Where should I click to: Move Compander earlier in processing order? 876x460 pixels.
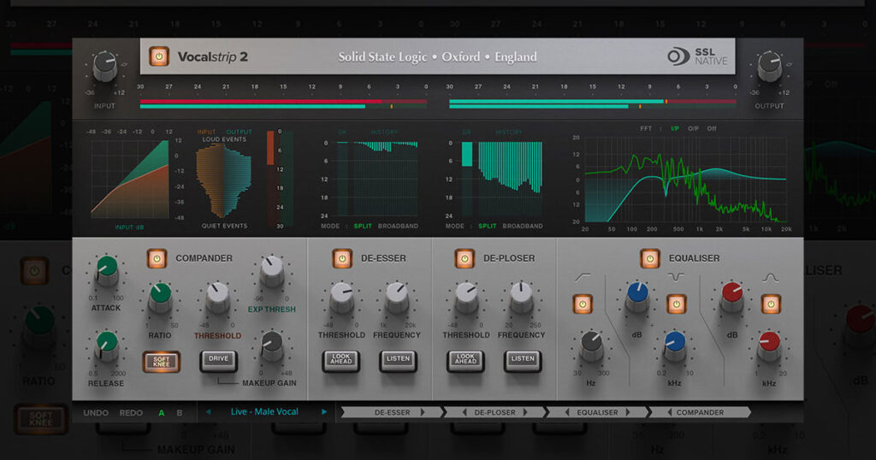tap(669, 413)
